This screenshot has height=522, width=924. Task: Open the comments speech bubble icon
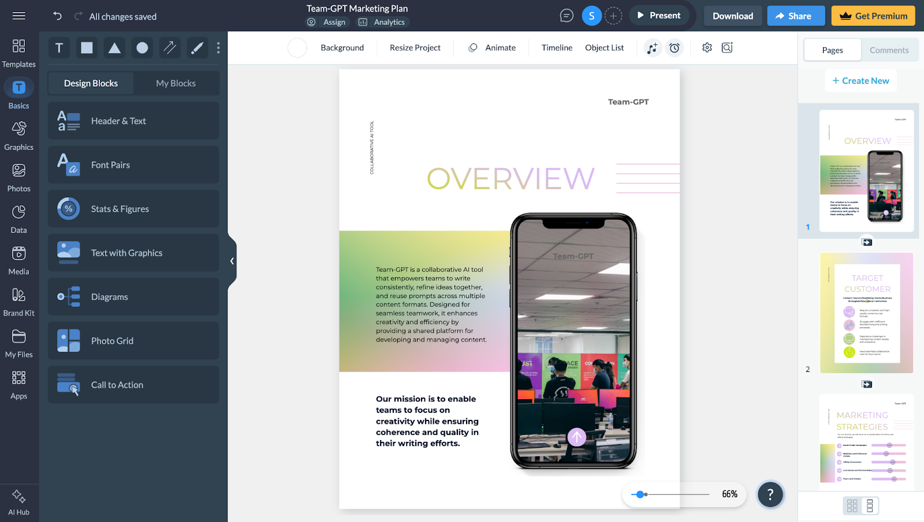point(567,16)
